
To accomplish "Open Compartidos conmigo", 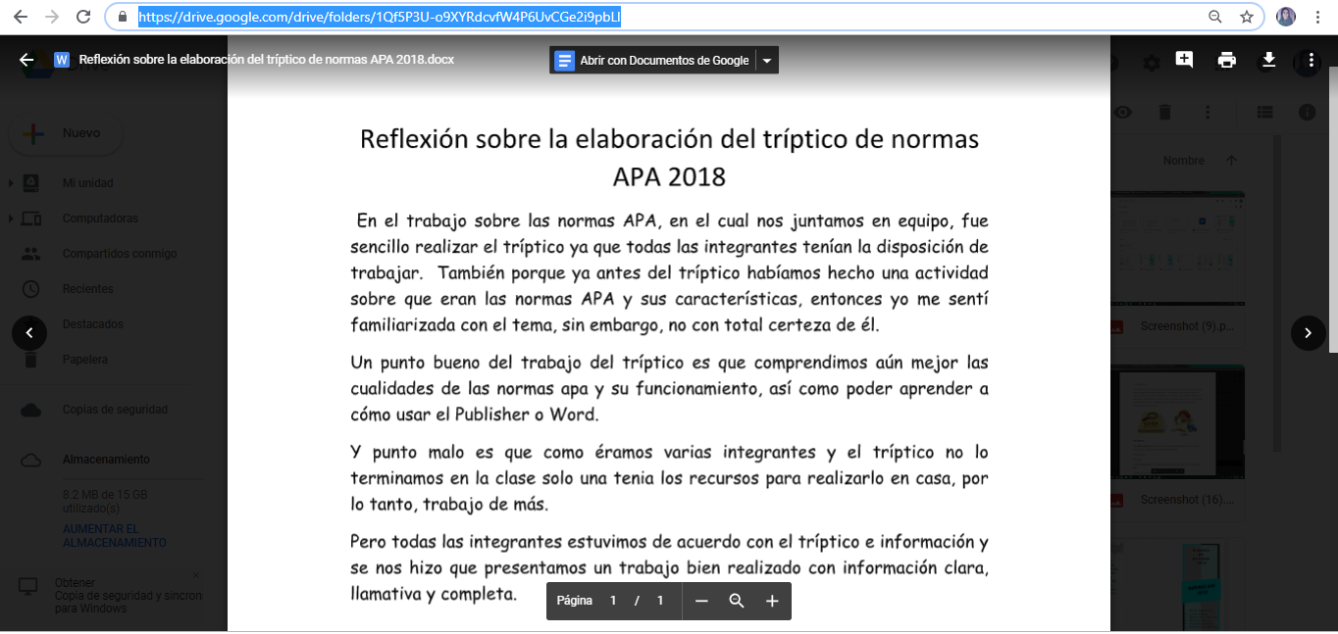I will 120,254.
